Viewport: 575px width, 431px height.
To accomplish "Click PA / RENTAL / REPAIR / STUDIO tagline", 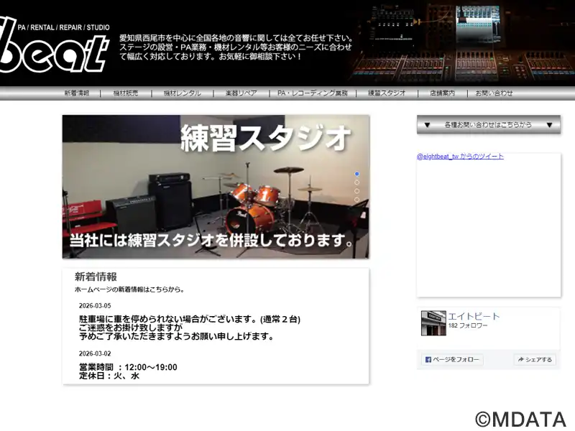I will click(x=63, y=27).
